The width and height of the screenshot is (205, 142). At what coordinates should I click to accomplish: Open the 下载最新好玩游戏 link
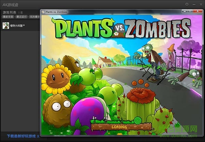(21, 136)
